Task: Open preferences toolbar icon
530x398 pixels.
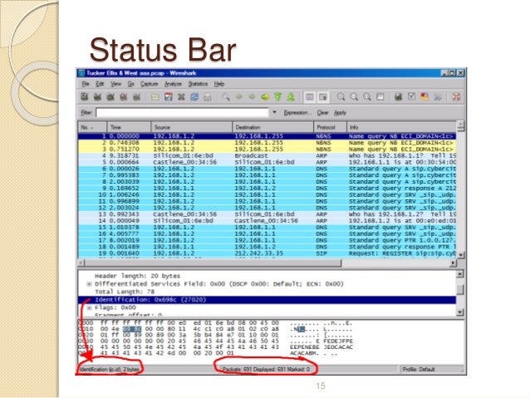Action: (x=438, y=97)
